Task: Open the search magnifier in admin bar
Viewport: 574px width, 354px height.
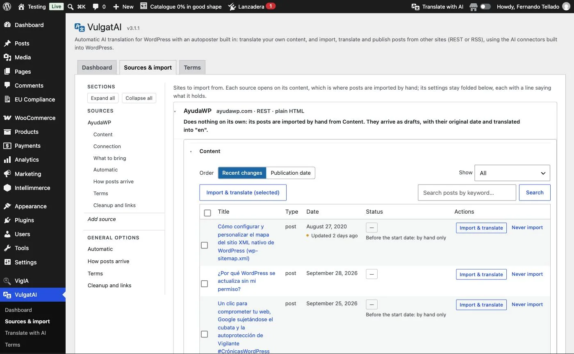Action: click(71, 7)
